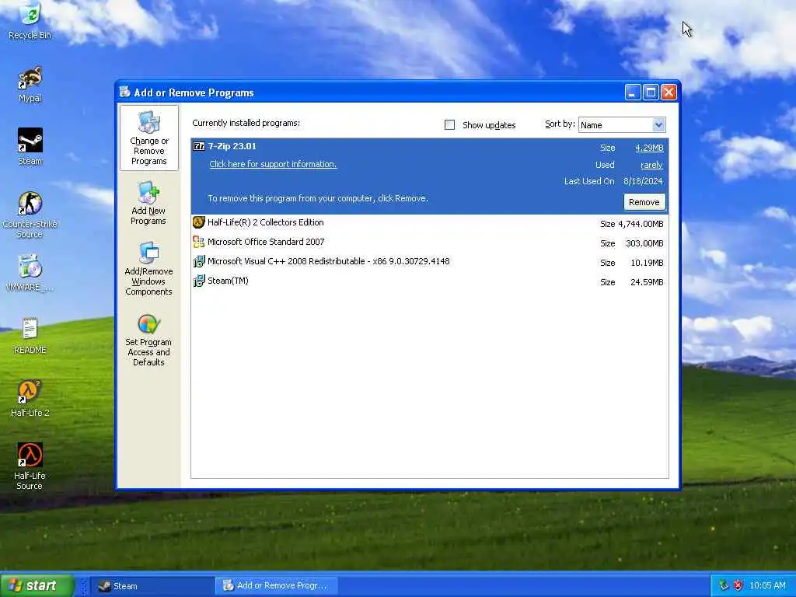Click the 4.29MB size link

click(x=649, y=148)
